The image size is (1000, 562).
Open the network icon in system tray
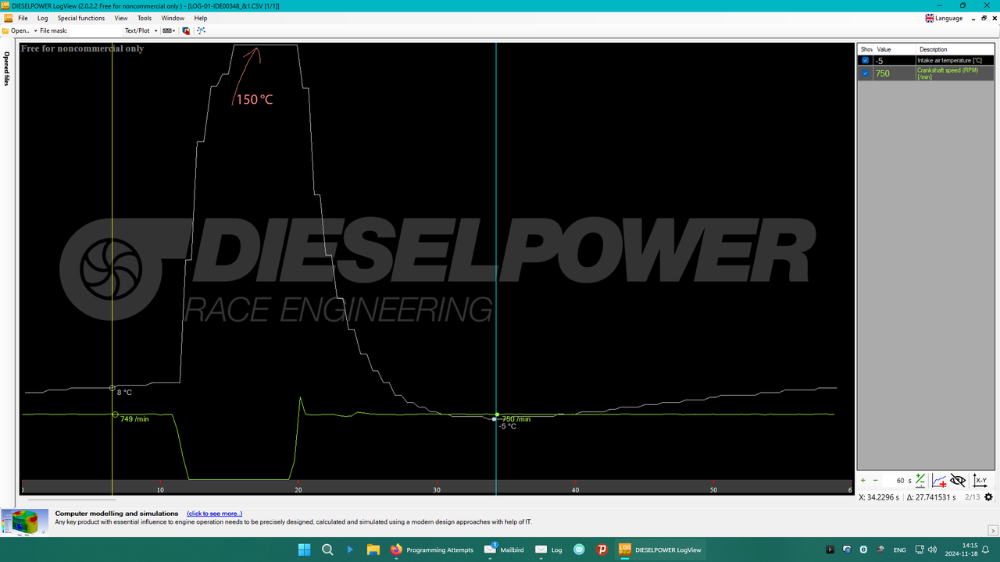918,550
